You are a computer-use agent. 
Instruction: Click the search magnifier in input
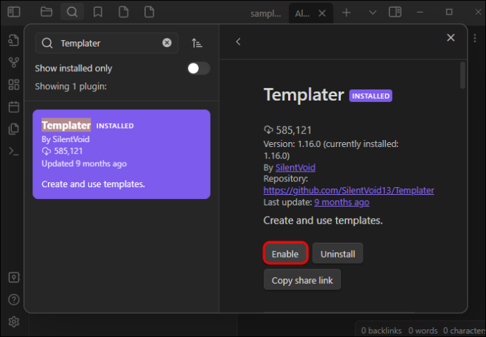tap(47, 43)
